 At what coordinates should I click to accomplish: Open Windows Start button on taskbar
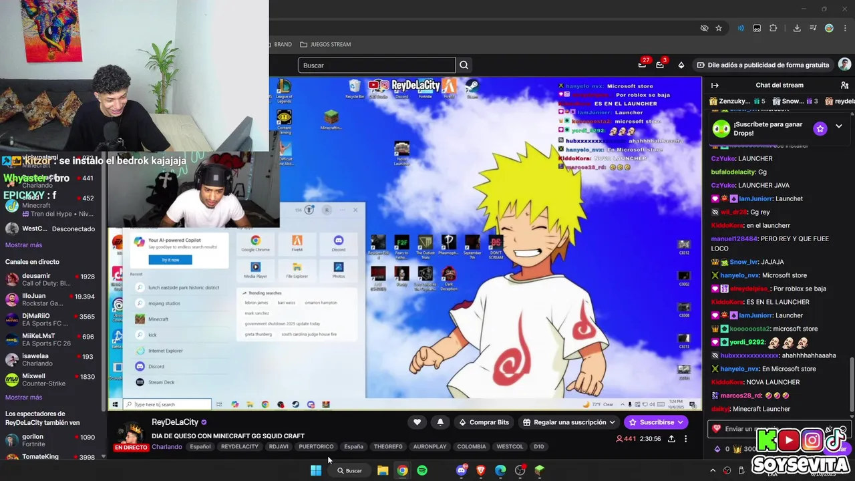coord(315,470)
